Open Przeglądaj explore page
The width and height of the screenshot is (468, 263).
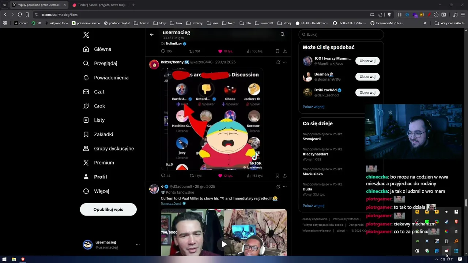100,63
